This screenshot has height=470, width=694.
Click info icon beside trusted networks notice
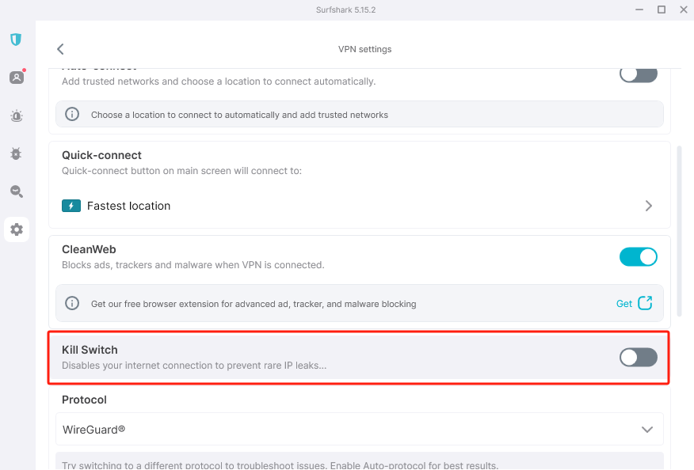(x=72, y=114)
